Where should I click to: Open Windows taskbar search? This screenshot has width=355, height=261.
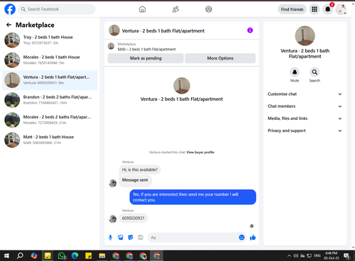[20, 256]
